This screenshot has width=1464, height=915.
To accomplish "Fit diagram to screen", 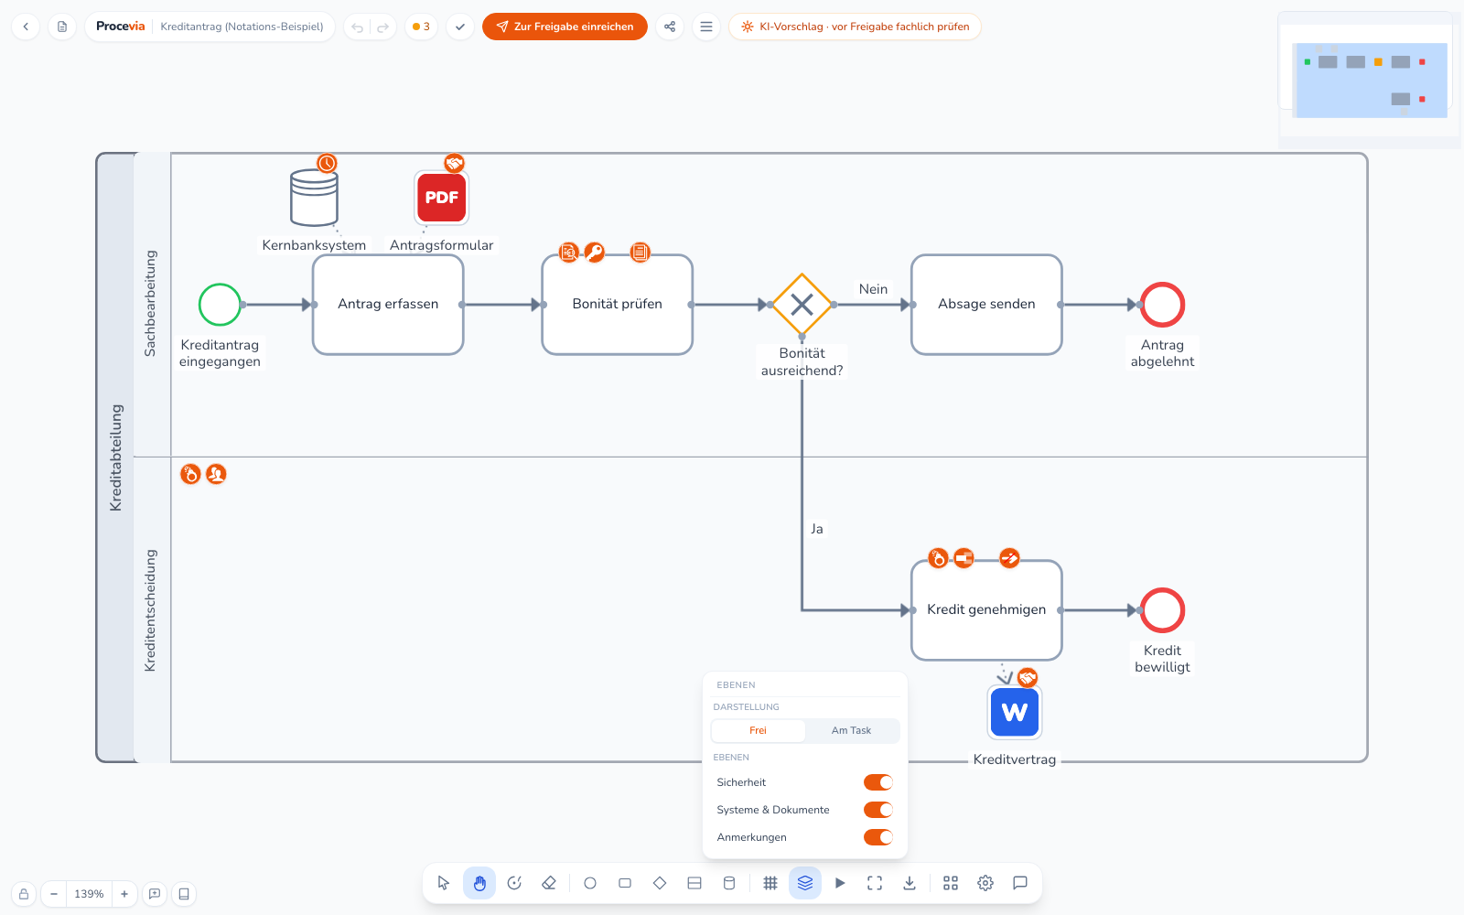I will [x=875, y=883].
